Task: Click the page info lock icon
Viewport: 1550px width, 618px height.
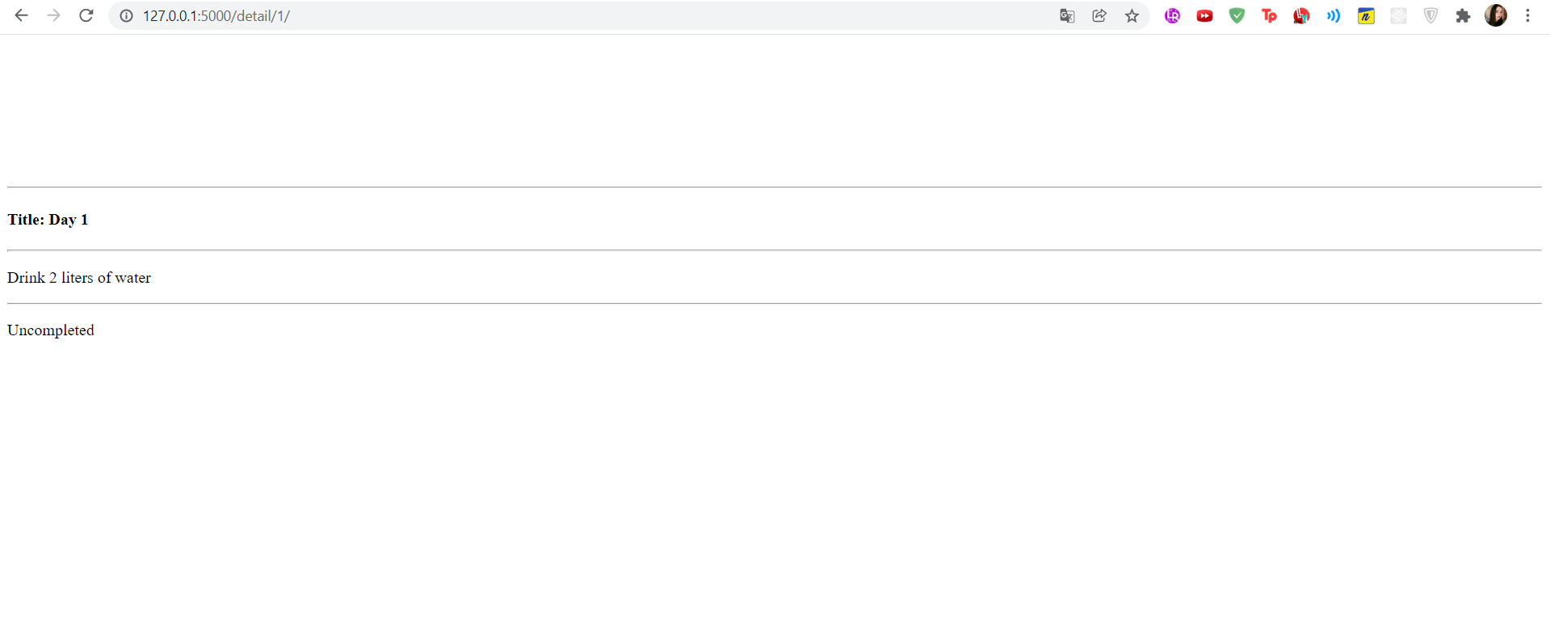Action: pyautogui.click(x=126, y=15)
